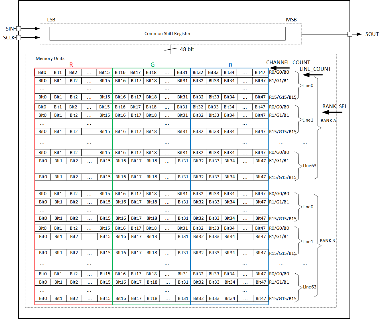Screen dimensions: 382x319
Task: Click the 48-bit bus slash marker
Action: point(170,49)
